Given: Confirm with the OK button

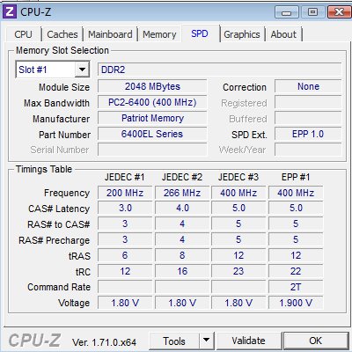Looking at the screenshot, I should (x=316, y=341).
